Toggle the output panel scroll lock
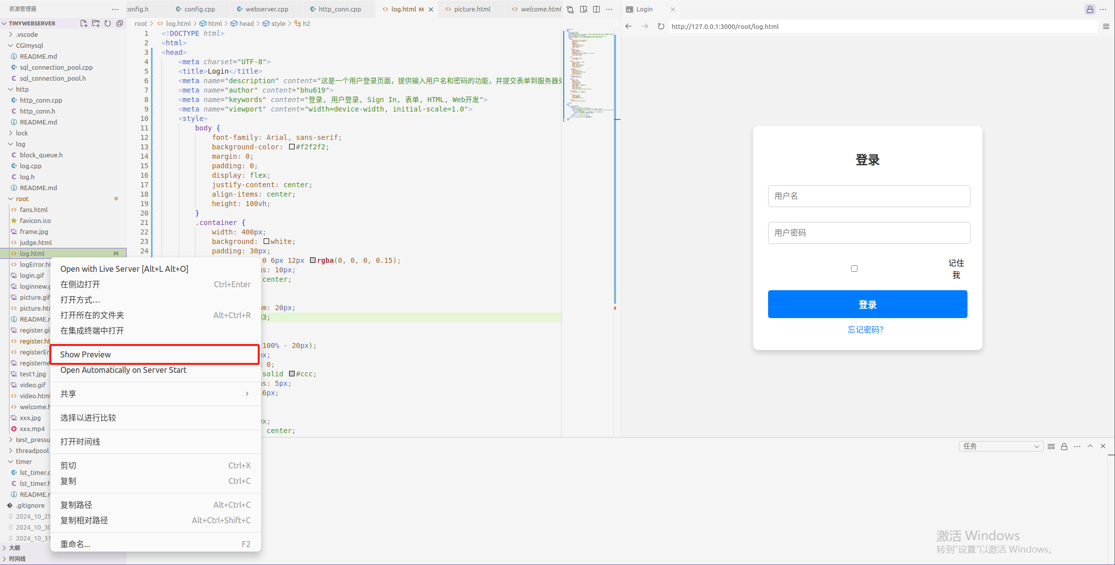 pos(1064,447)
